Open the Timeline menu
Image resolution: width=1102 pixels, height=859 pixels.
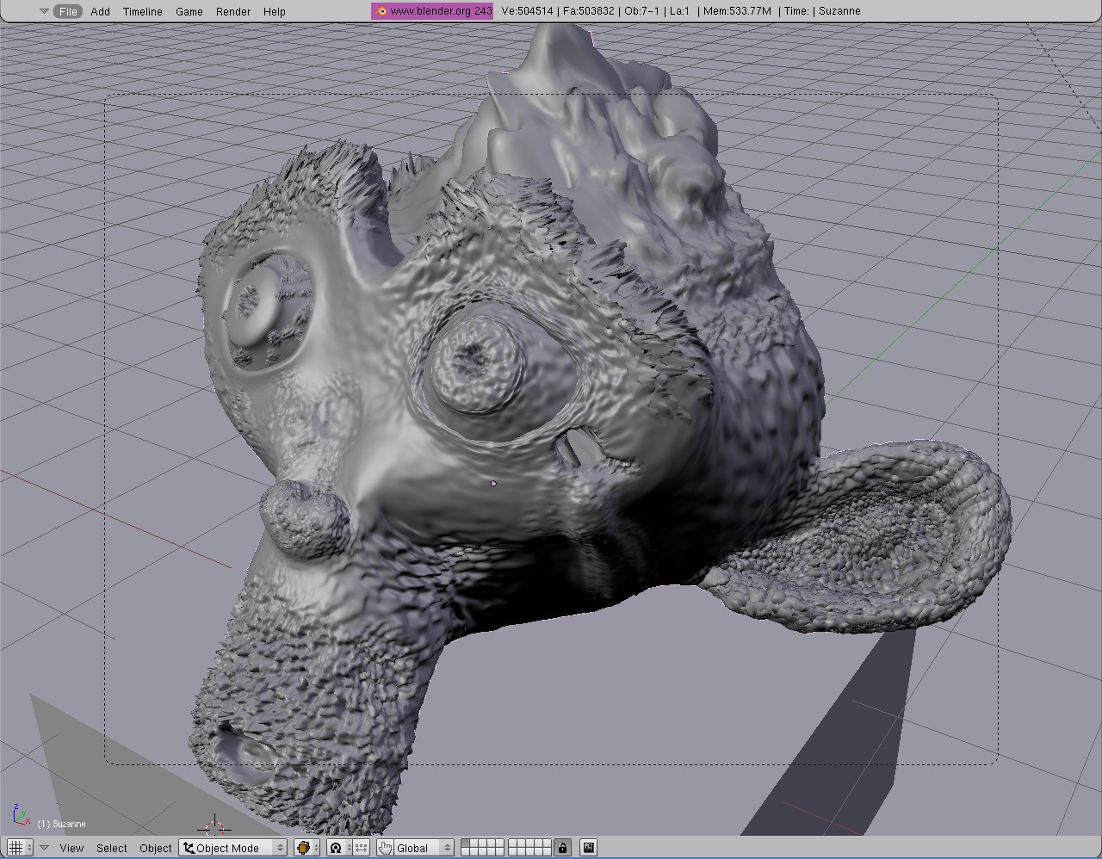coord(142,11)
